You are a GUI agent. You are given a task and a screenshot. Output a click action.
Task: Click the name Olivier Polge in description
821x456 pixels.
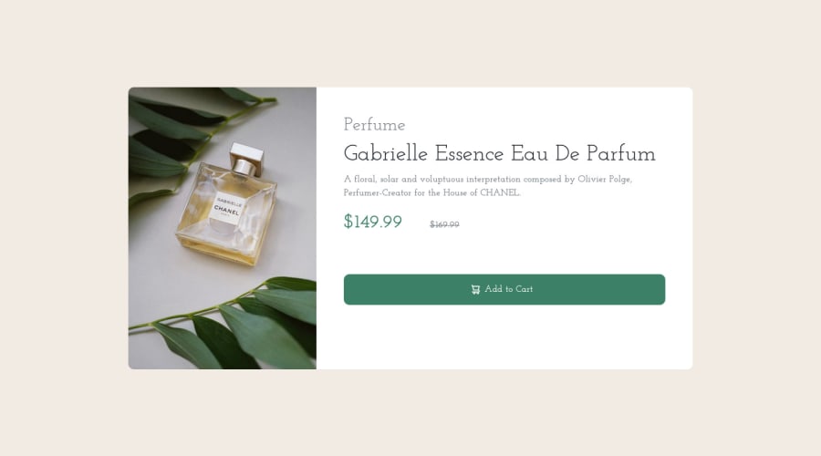(605, 180)
